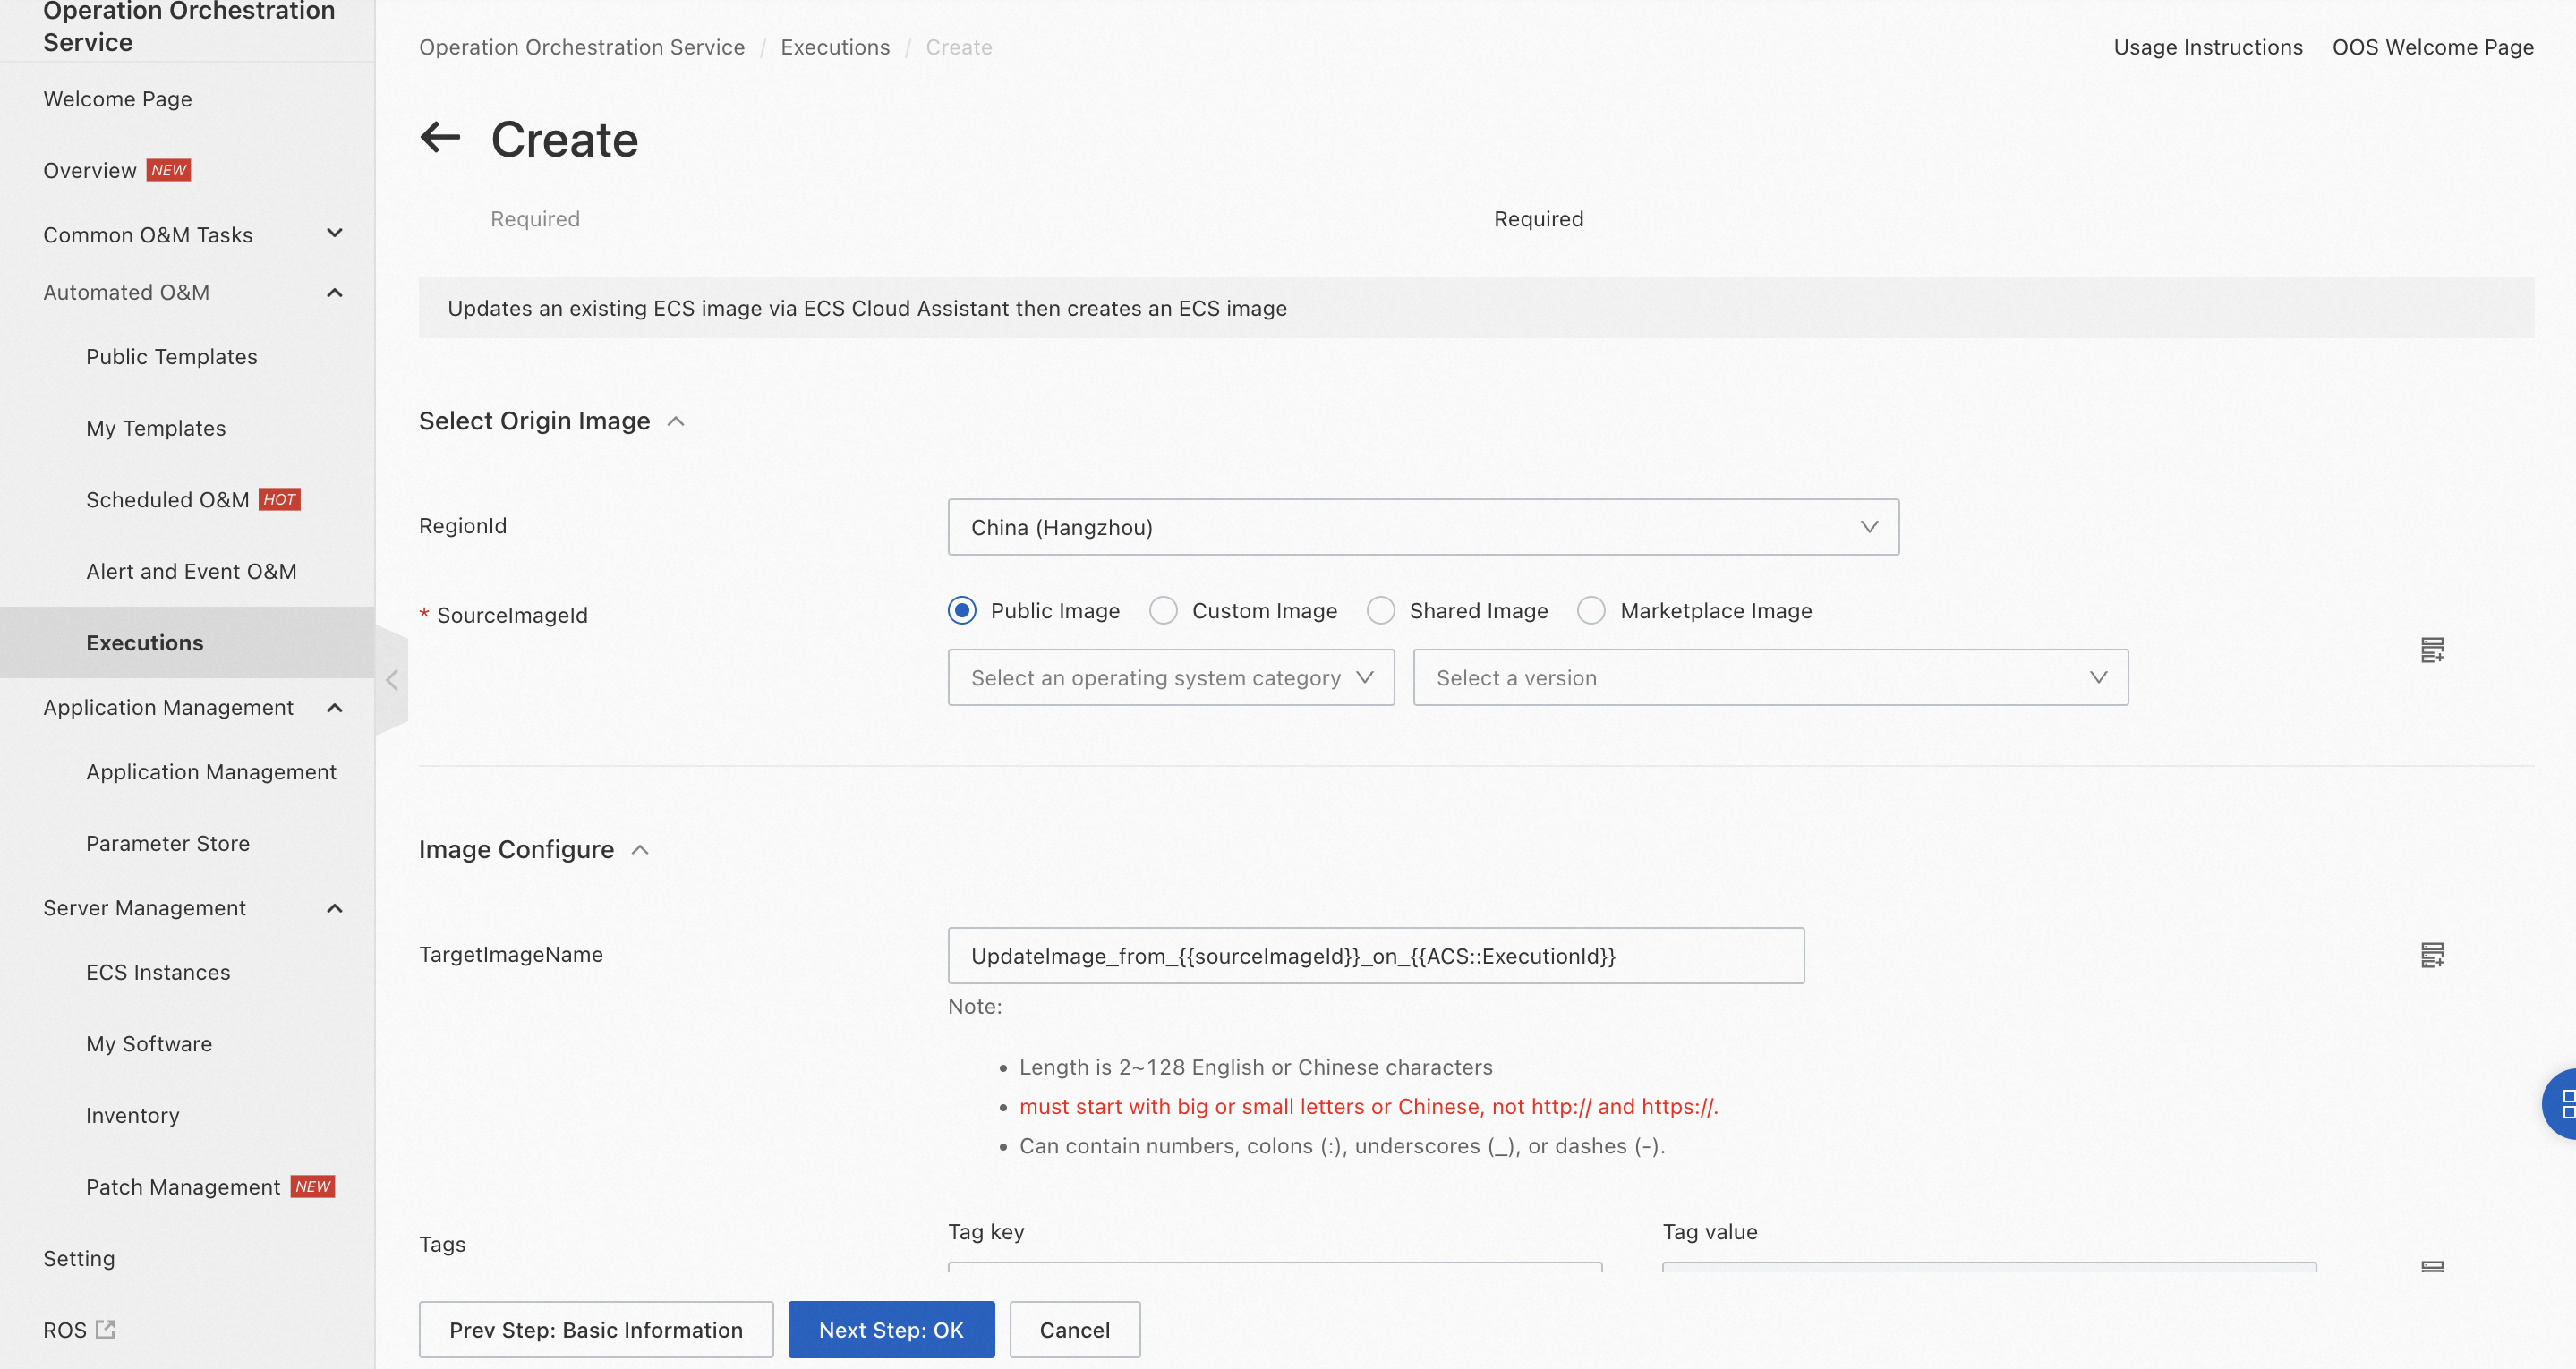Open the Usage Instructions link

[2207, 47]
